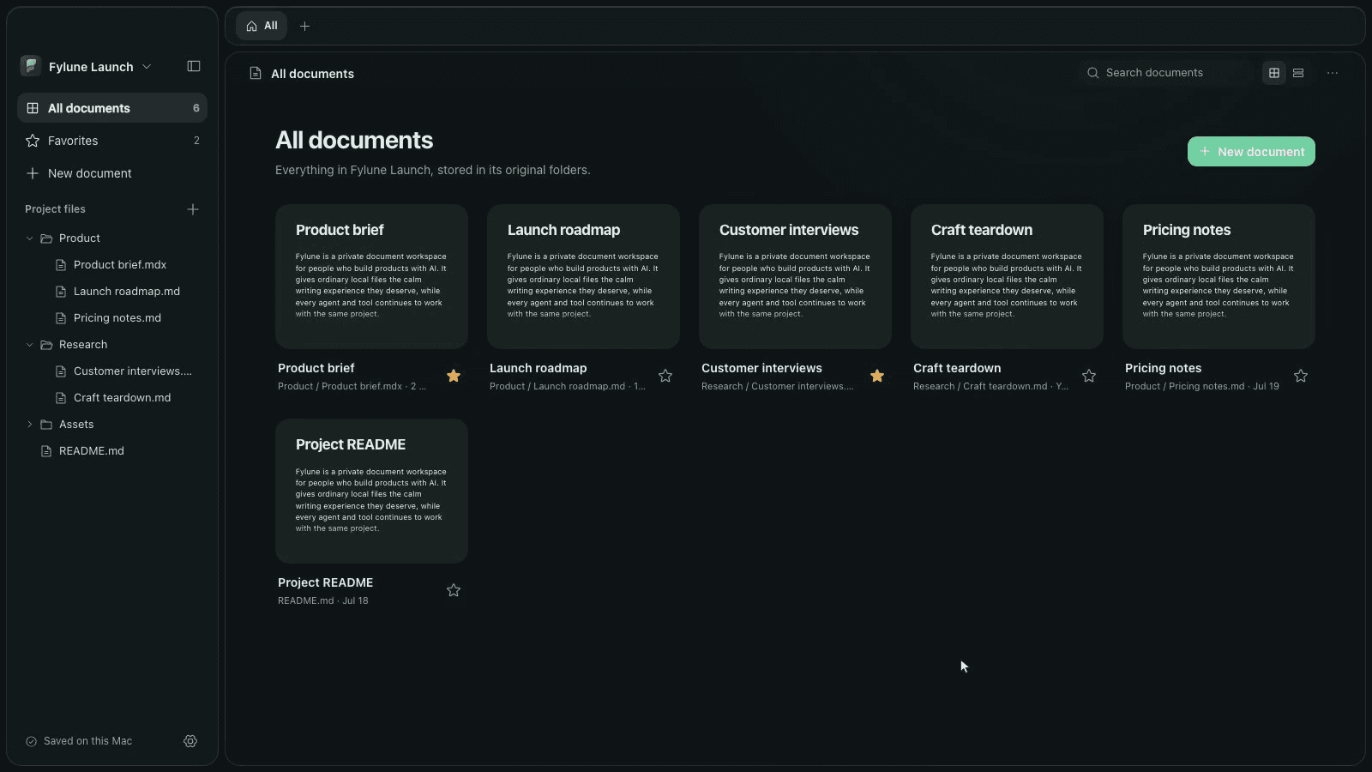This screenshot has height=772, width=1372.
Task: Switch to list view layout
Action: pos(1298,73)
